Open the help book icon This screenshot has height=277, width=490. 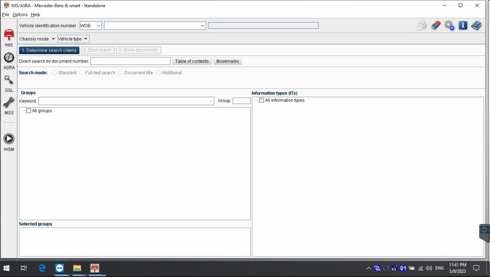point(476,25)
